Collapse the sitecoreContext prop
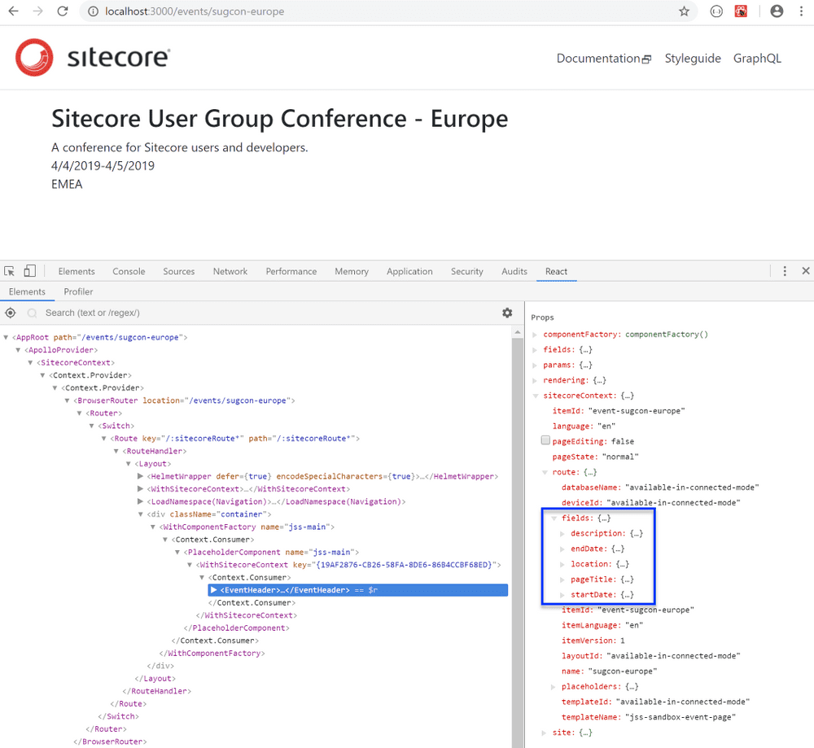This screenshot has height=748, width=814. (x=536, y=396)
